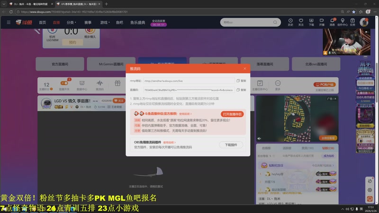This screenshot has width=379, height=213.
Task: Click the target circle icon in the floating tools
Action: click(370, 190)
